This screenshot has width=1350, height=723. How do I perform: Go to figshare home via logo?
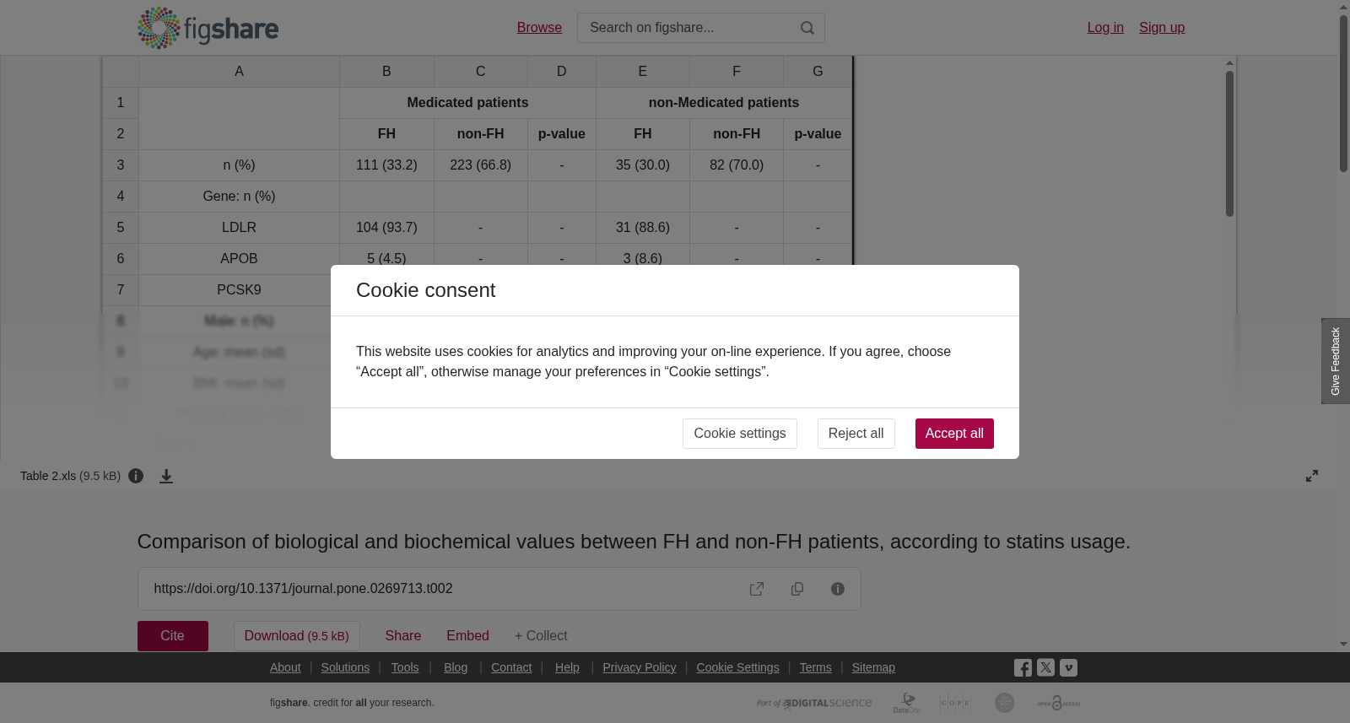click(208, 28)
